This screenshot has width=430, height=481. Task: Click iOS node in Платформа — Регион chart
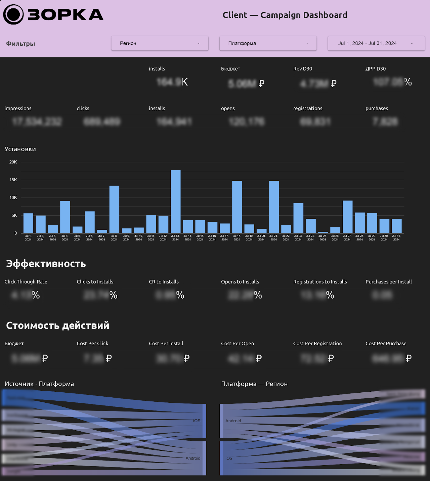(x=222, y=458)
